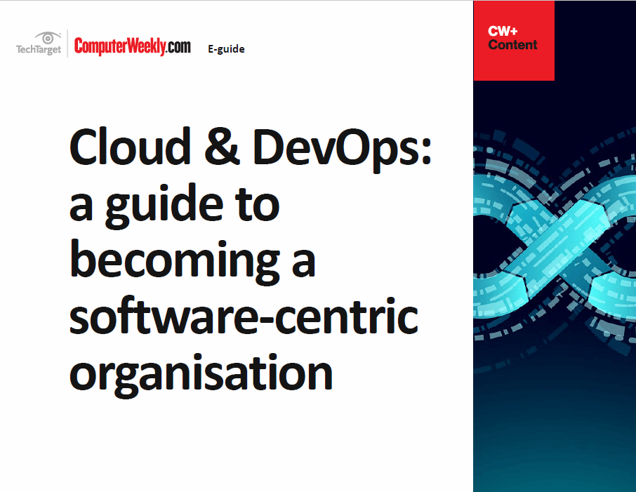Click the ComputerWeekly.com logo

(x=132, y=46)
